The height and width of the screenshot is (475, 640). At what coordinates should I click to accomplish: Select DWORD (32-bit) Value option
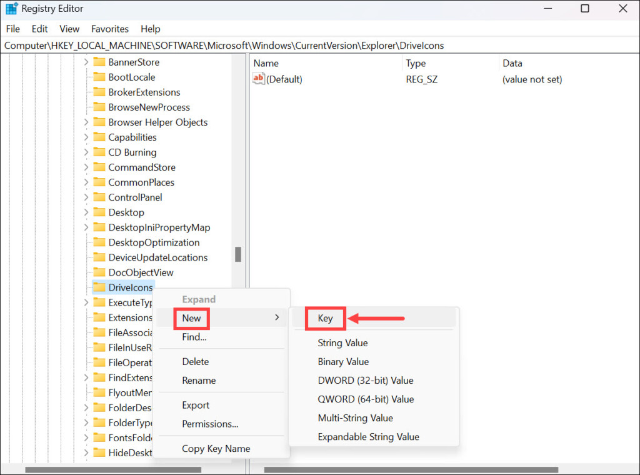(365, 380)
